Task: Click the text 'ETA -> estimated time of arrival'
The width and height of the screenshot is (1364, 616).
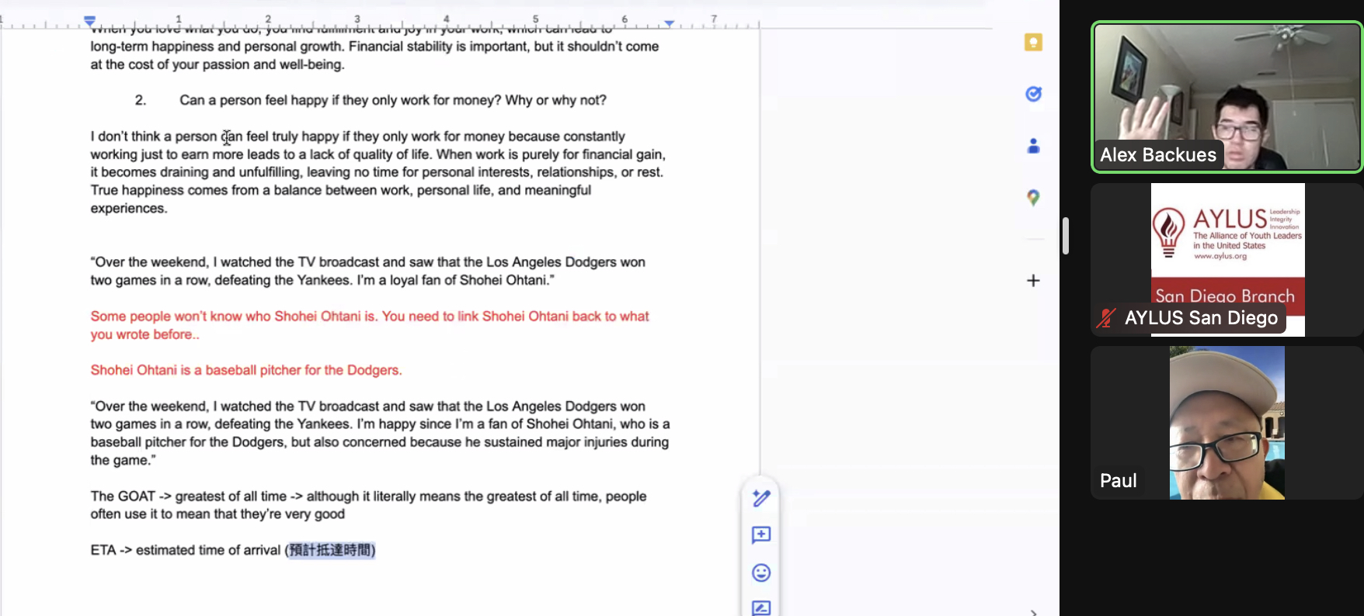Action: pyautogui.click(x=186, y=550)
